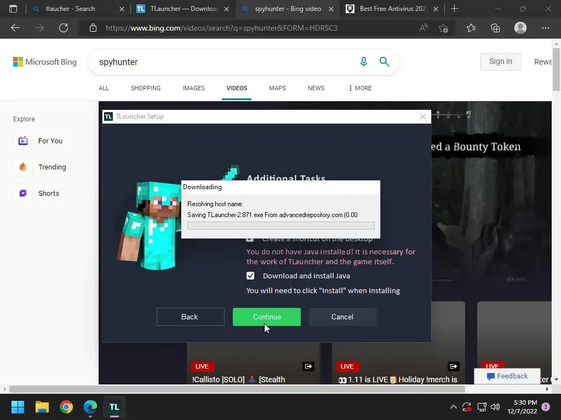561x420 pixels.
Task: Click the page vertical scrollbar
Action: pos(556,69)
